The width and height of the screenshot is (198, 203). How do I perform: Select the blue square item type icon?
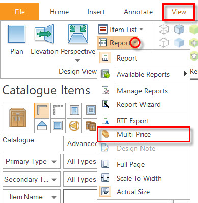[x=58, y=126]
